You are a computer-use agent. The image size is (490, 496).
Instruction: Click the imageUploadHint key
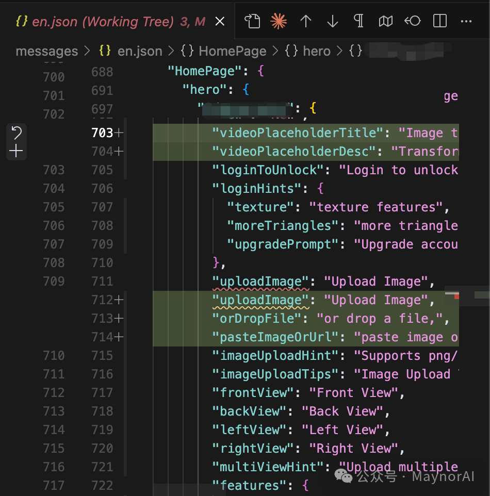(275, 356)
